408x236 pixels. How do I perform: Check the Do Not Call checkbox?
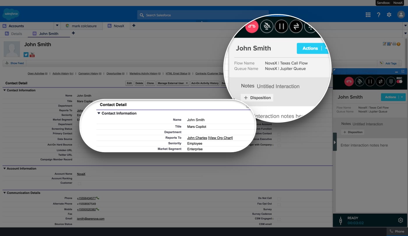(279, 199)
